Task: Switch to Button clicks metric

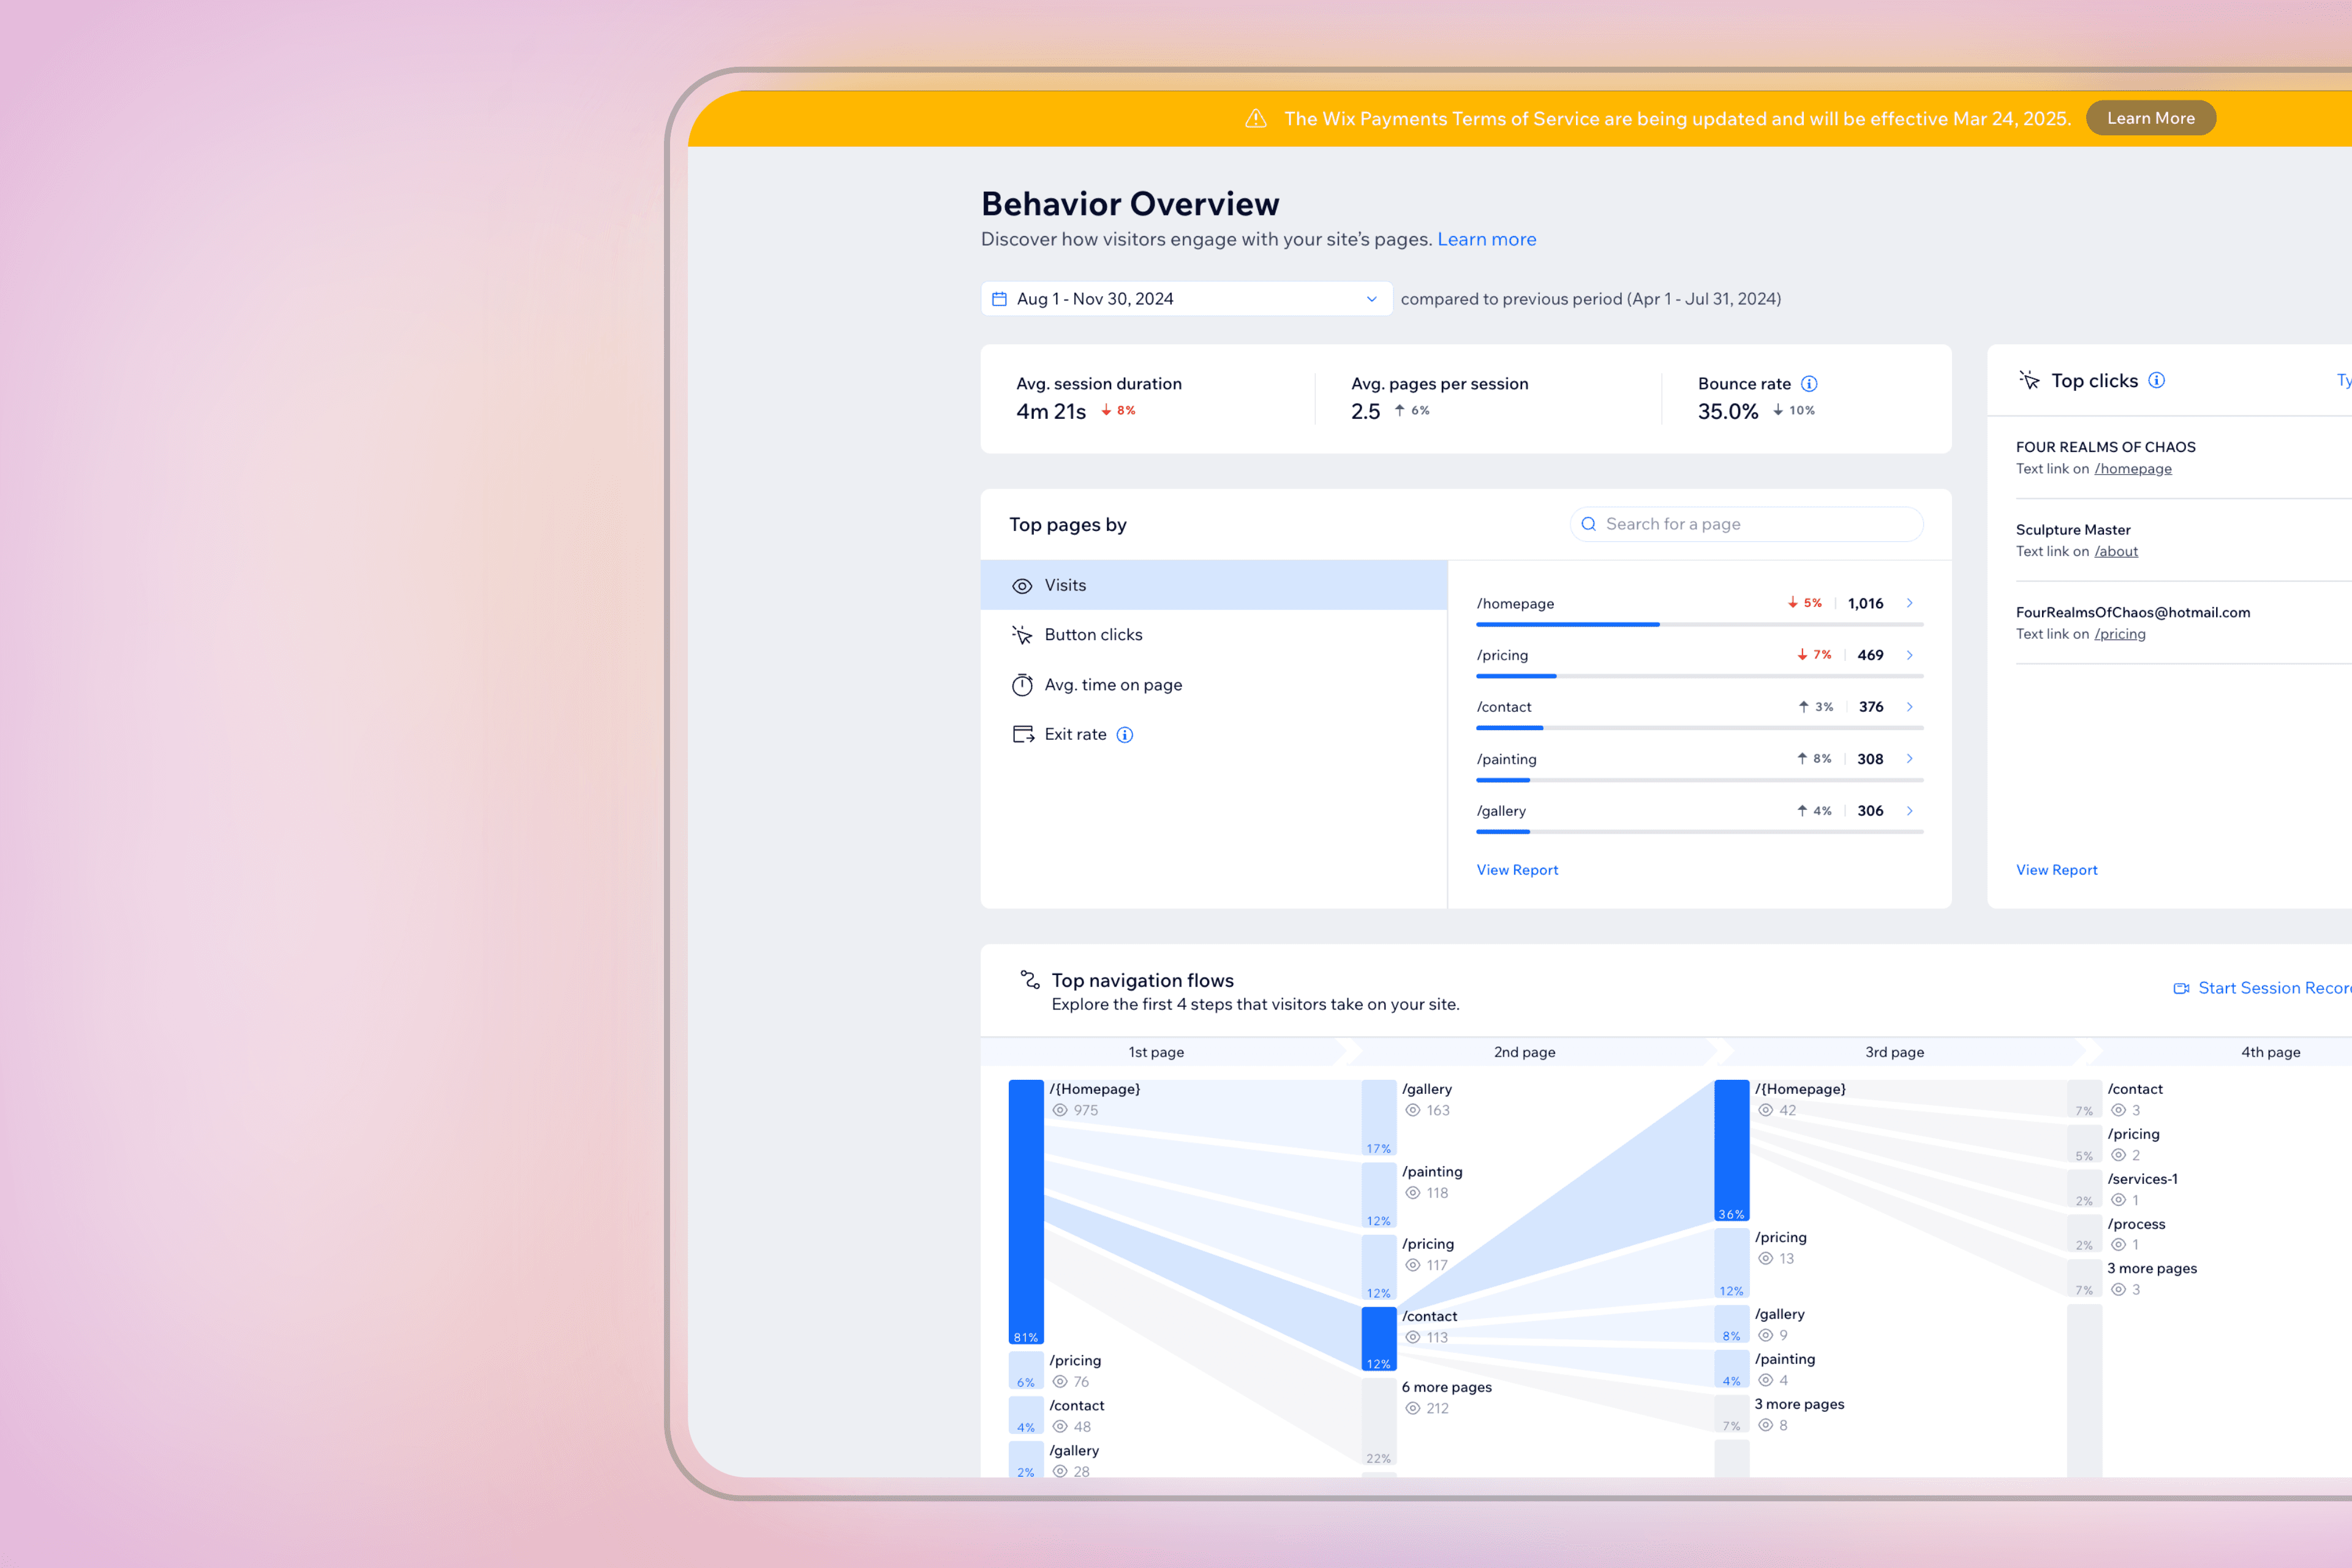Action: [1093, 635]
